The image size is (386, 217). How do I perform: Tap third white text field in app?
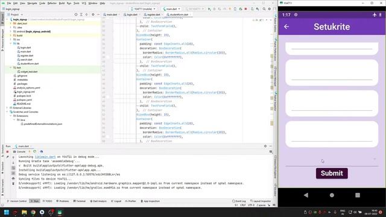pos(332,103)
